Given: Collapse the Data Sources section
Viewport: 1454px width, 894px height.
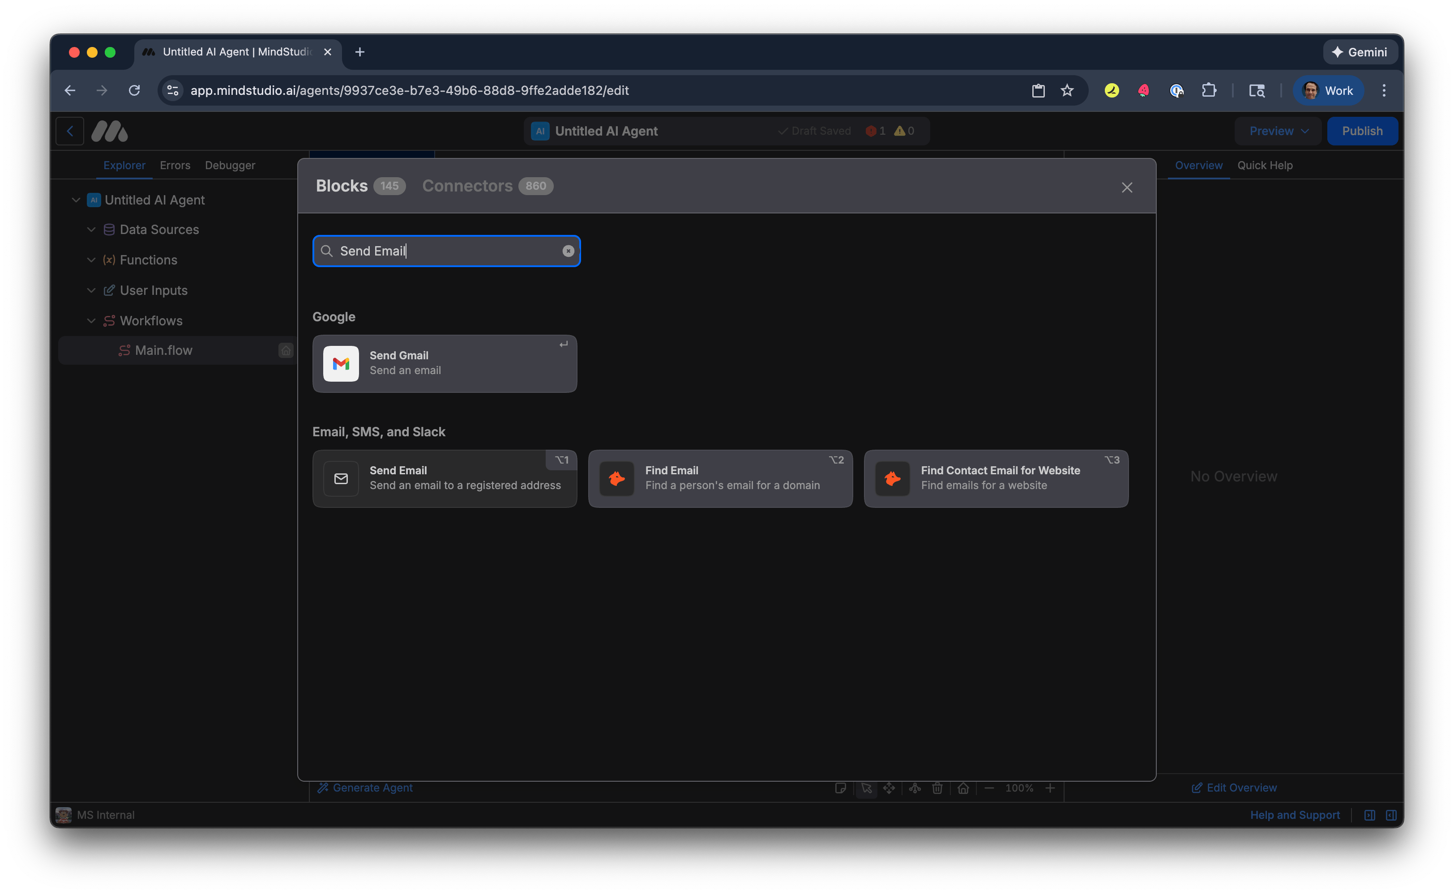Looking at the screenshot, I should 91,230.
